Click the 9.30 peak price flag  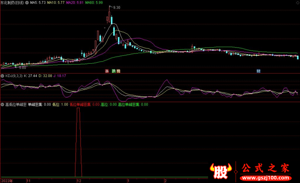[x=116, y=7]
